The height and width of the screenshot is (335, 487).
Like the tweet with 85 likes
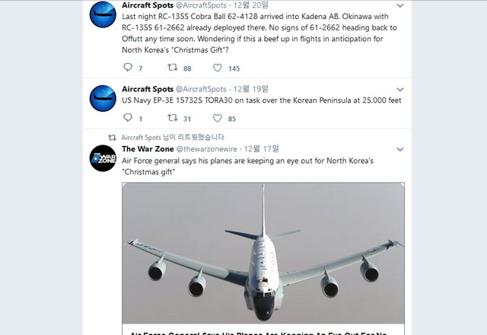coord(218,118)
